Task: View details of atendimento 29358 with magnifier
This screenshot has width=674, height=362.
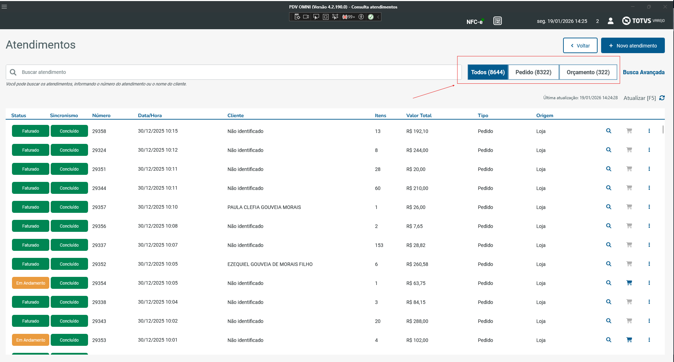Action: pyautogui.click(x=609, y=131)
